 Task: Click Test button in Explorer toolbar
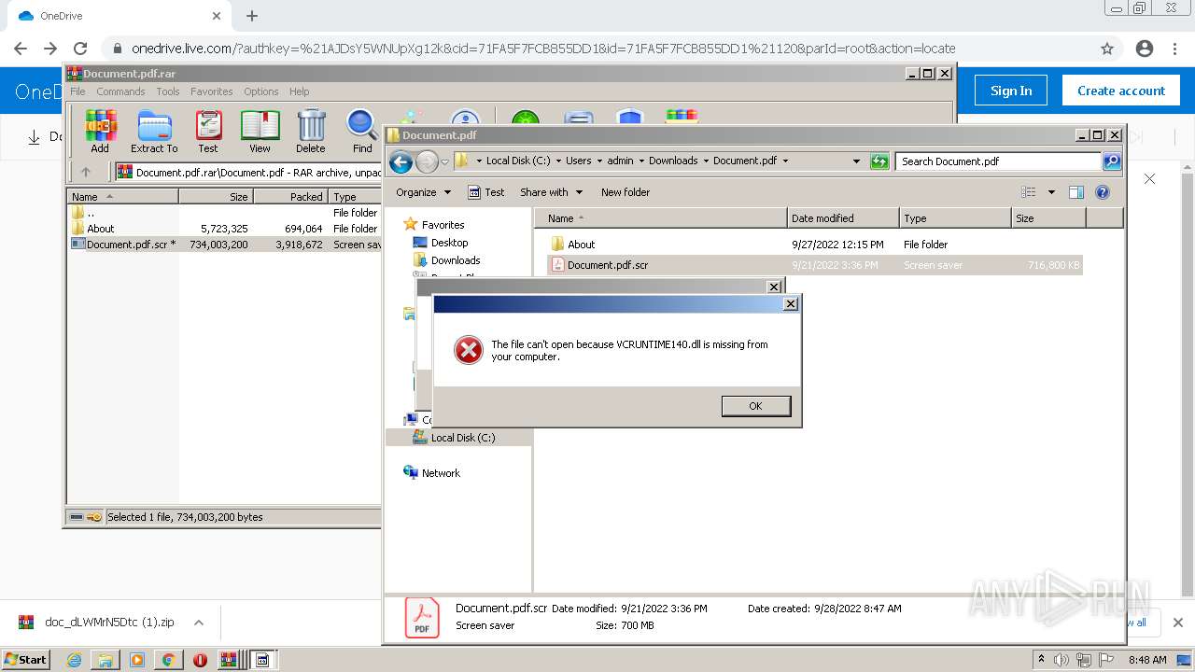486,192
